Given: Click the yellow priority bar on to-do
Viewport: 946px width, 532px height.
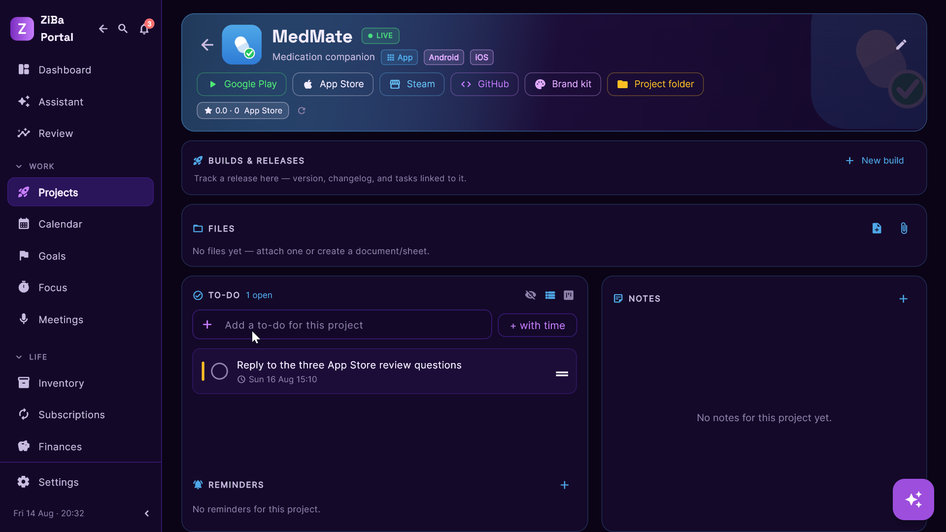Looking at the screenshot, I should point(203,371).
